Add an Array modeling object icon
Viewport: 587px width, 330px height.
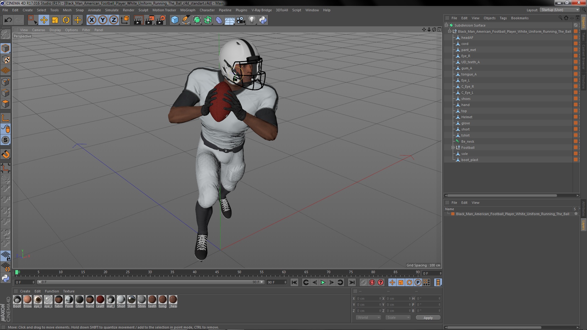(x=208, y=20)
